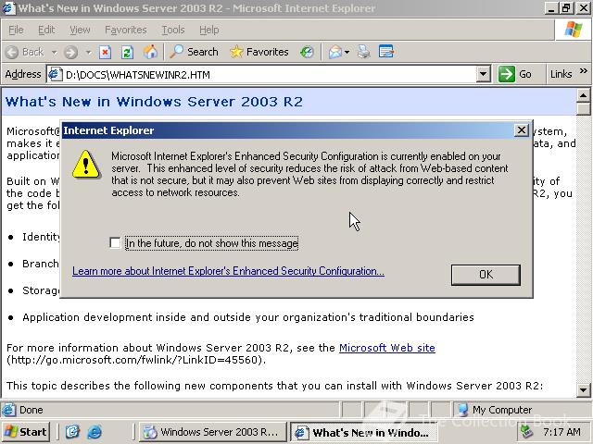
Task: Switch to Windows Server 2003 R... taskbar button
Action: tap(212, 432)
